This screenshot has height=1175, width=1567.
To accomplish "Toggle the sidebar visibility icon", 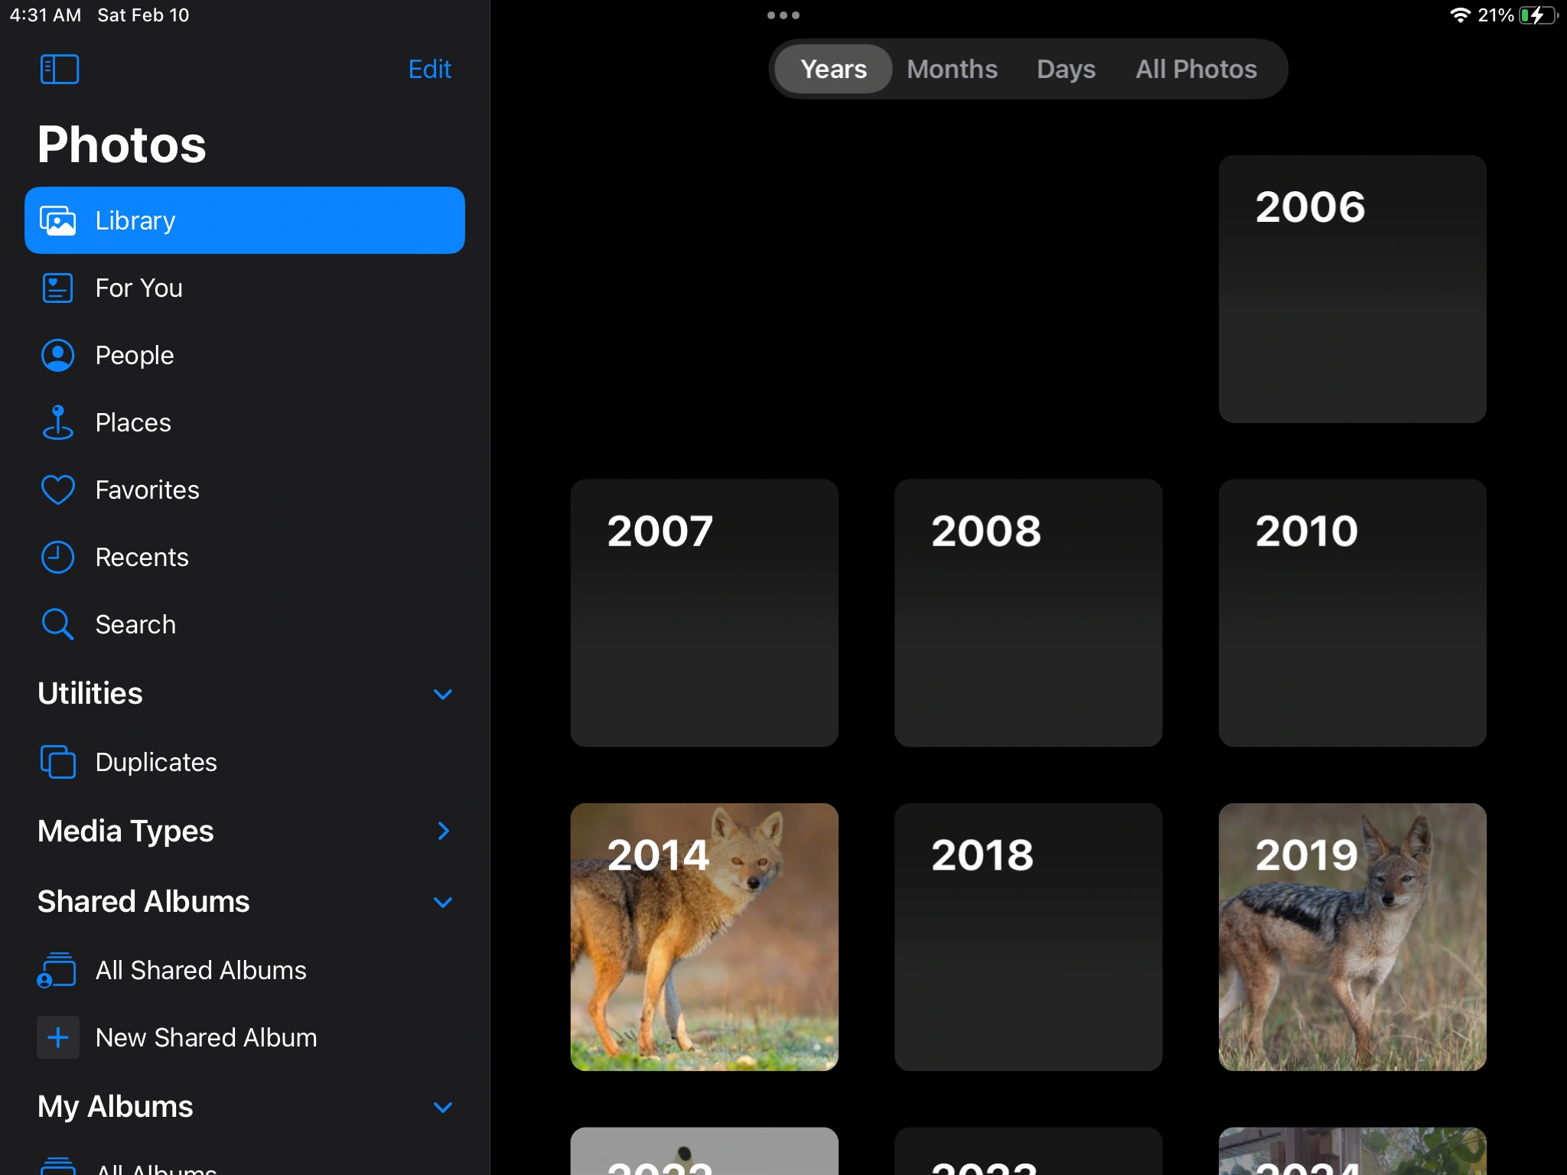I will (x=59, y=69).
